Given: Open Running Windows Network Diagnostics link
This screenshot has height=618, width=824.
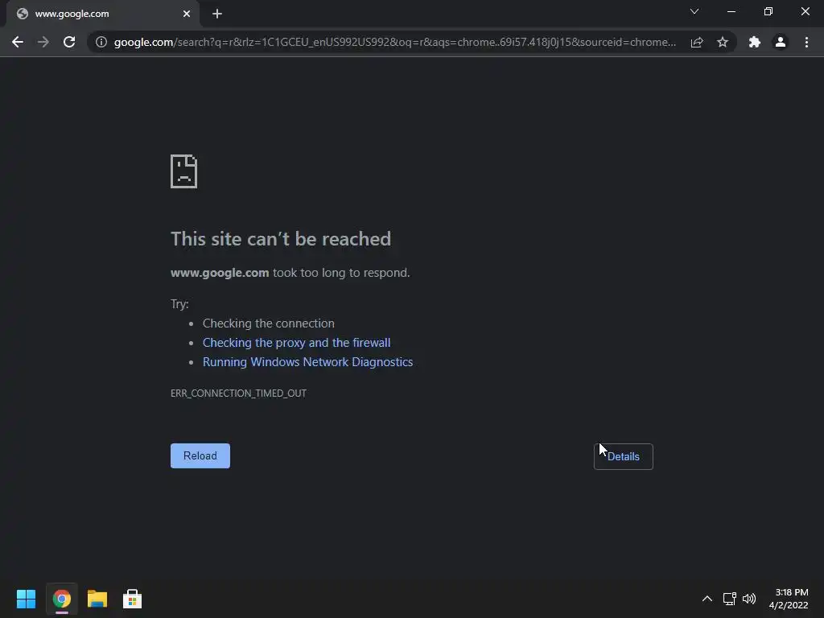Looking at the screenshot, I should [308, 362].
